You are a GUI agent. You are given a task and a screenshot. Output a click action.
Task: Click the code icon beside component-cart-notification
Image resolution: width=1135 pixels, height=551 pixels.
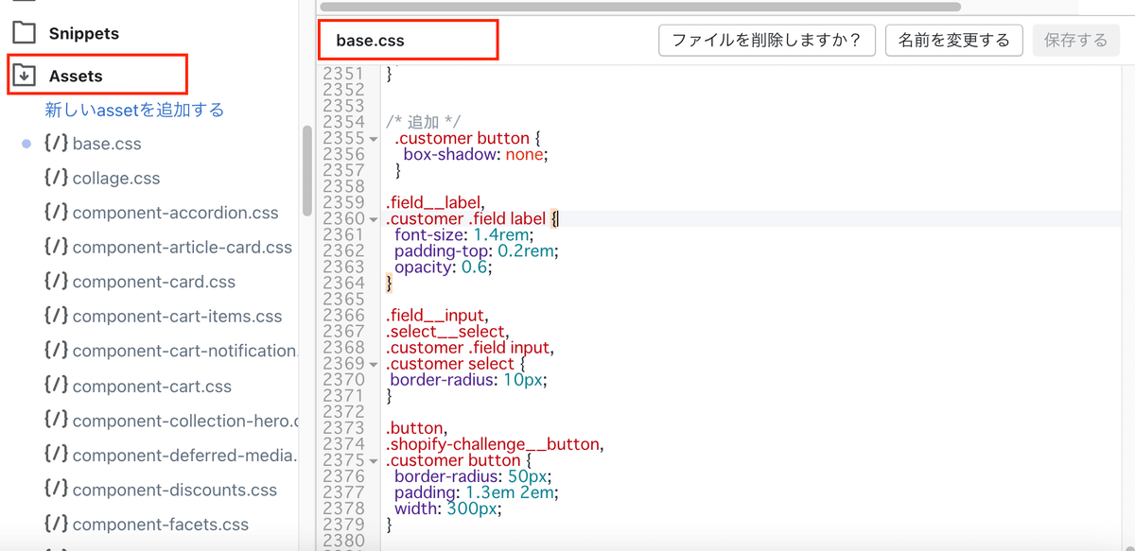(56, 351)
